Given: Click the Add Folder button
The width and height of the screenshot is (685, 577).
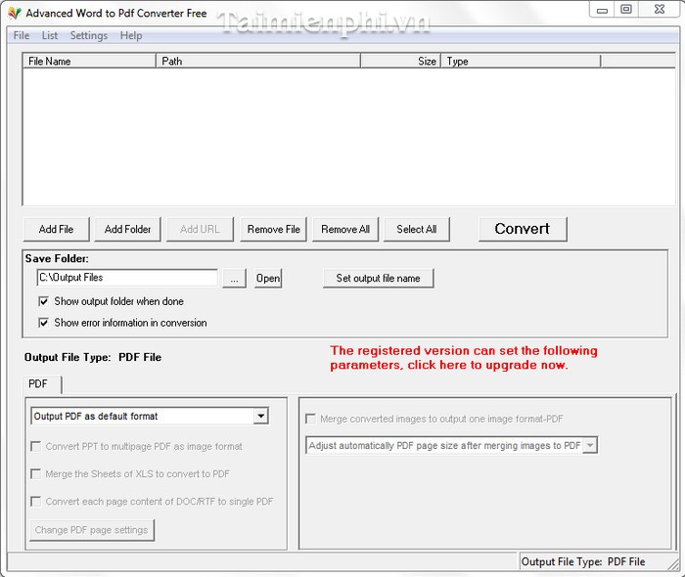Looking at the screenshot, I should pyautogui.click(x=127, y=229).
